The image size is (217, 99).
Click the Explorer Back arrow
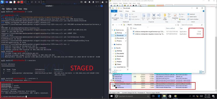coord(113,25)
